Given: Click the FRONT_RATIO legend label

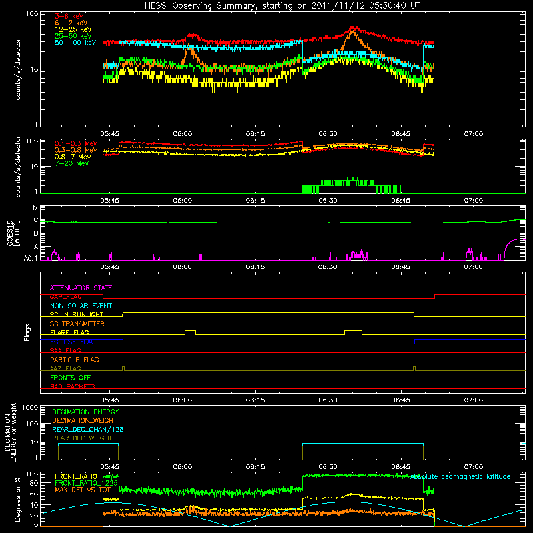Looking at the screenshot, I should pos(76,476).
